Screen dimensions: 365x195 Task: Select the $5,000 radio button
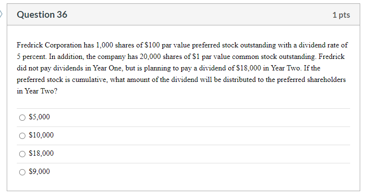click(22, 117)
